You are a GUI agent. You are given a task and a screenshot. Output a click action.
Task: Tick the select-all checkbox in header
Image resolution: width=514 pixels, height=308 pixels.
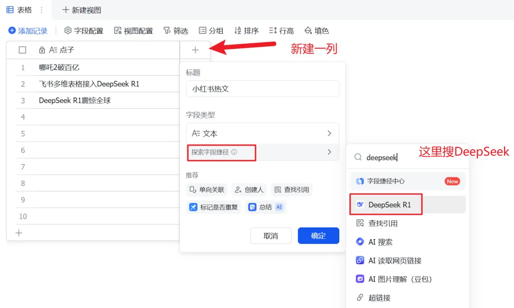click(x=22, y=50)
